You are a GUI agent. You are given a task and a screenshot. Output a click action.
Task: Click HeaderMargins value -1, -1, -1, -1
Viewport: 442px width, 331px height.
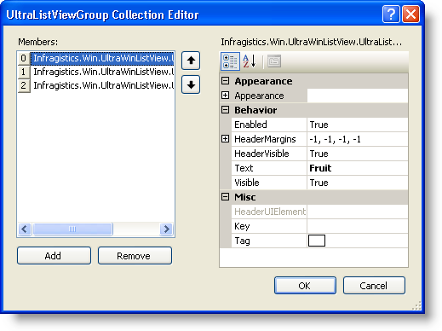[x=358, y=139]
